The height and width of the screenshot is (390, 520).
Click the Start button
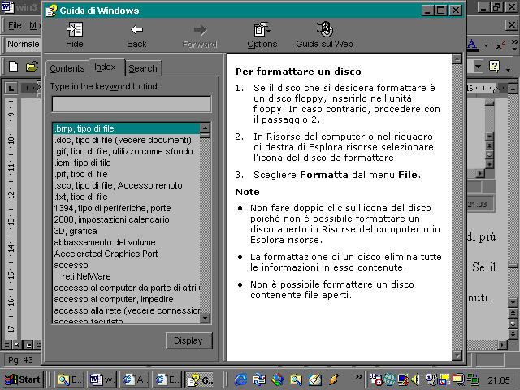click(24, 379)
